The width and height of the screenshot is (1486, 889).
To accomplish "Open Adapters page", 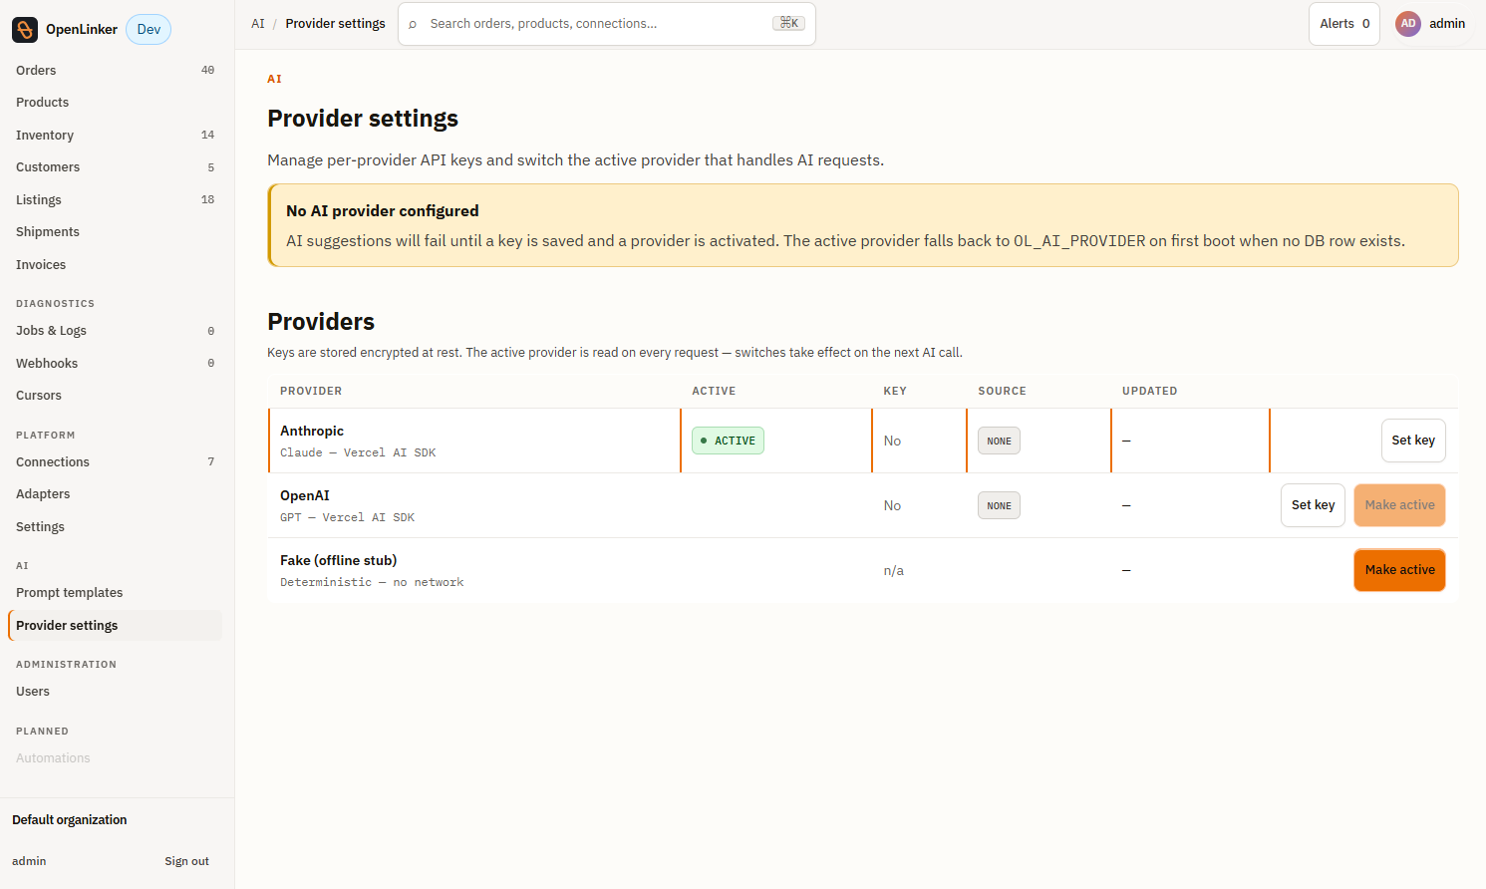I will click(x=116, y=494).
